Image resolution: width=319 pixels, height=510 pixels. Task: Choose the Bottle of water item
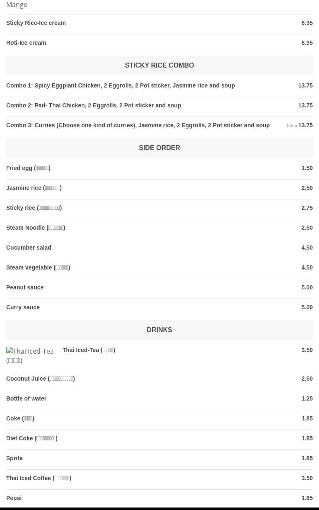26,398
